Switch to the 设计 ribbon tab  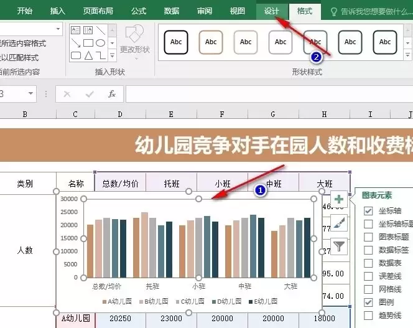[272, 11]
